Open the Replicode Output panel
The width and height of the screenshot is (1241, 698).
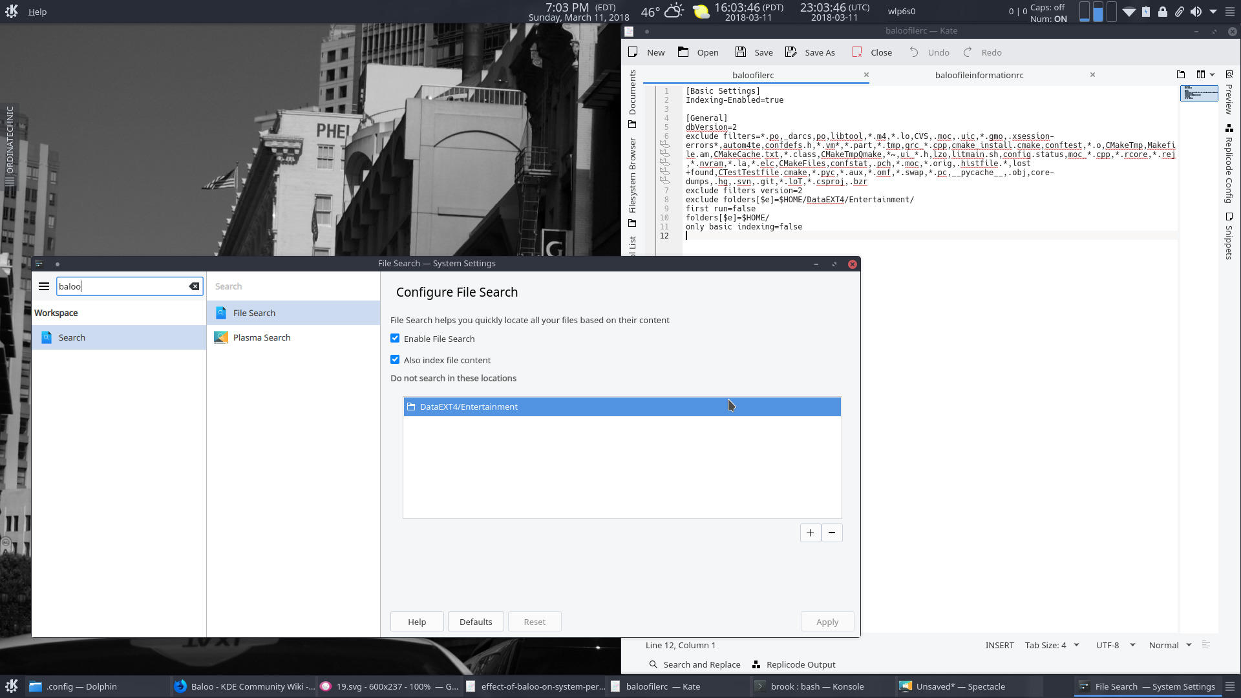794,664
